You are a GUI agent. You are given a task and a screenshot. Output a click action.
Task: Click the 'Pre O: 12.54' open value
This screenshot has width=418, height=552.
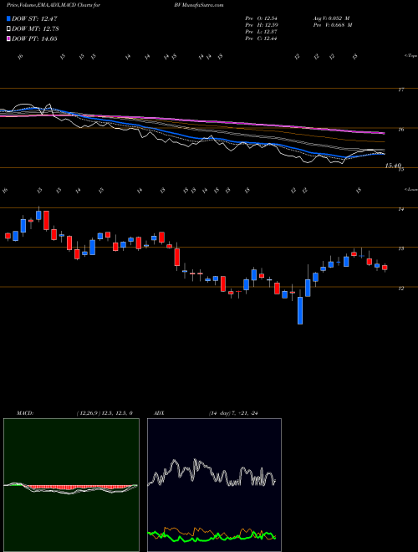tap(262, 18)
